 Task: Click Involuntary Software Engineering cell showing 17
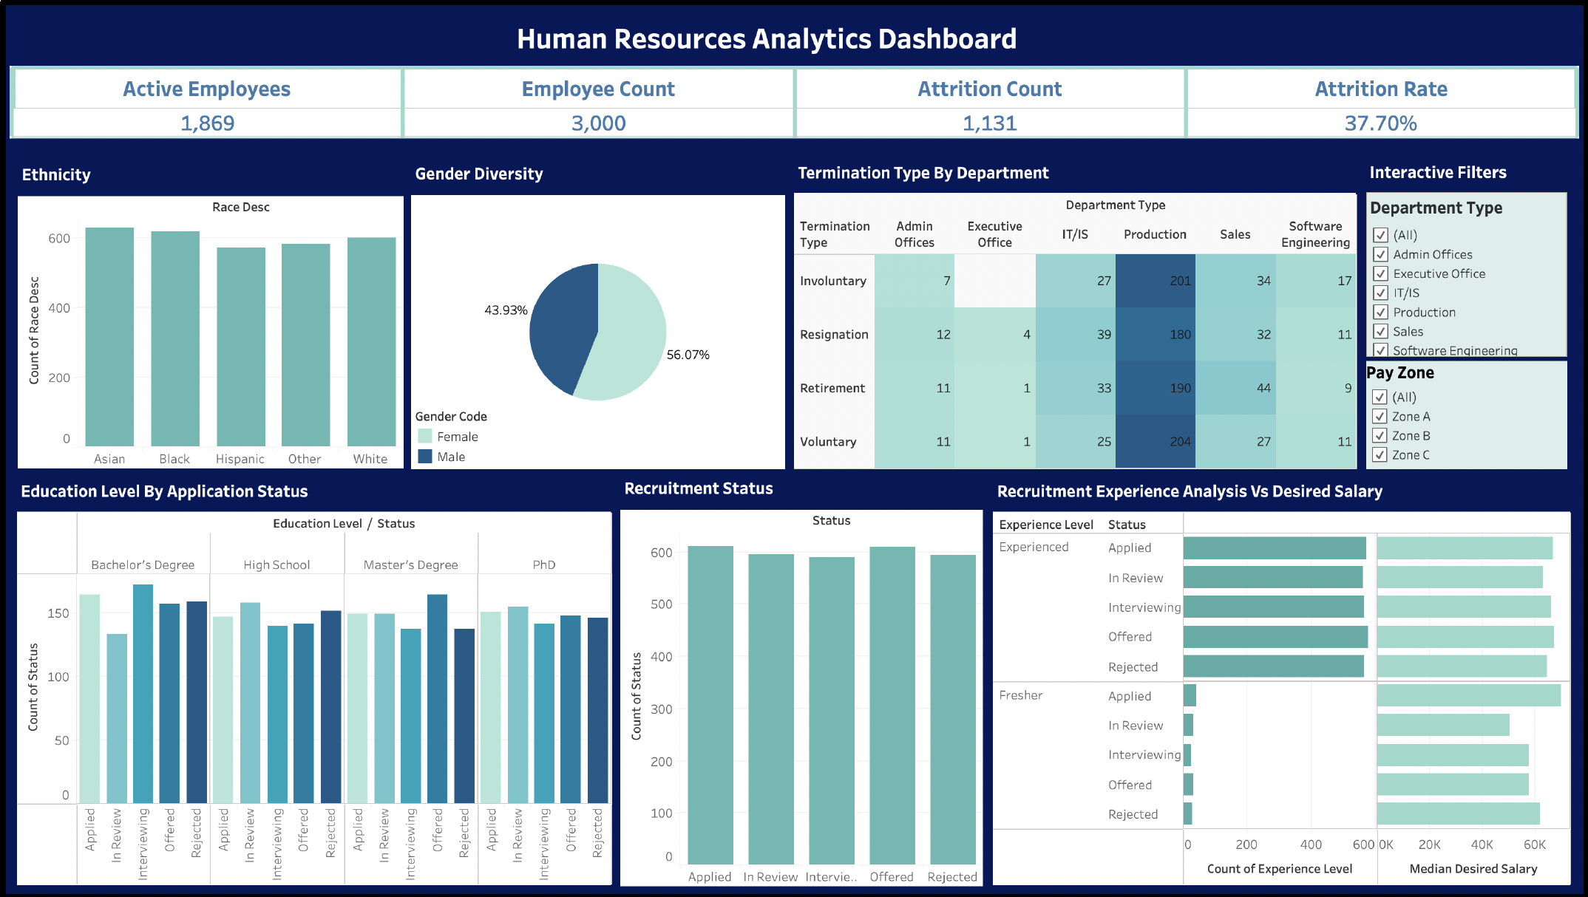[x=1316, y=281]
